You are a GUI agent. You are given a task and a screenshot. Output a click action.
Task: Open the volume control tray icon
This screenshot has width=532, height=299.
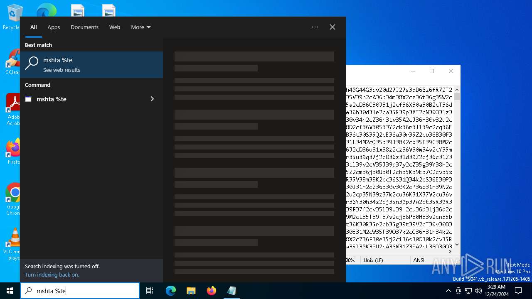pos(478,291)
